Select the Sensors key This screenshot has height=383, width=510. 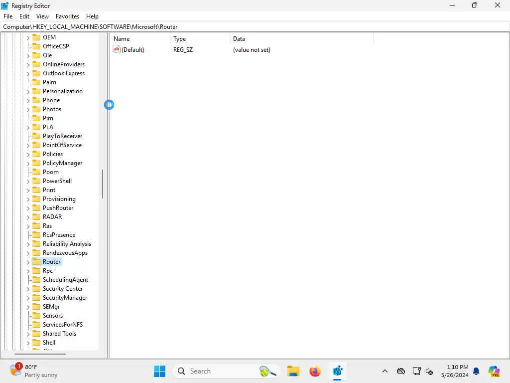click(x=53, y=316)
